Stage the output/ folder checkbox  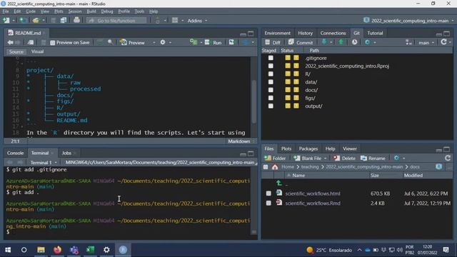tap(271, 106)
